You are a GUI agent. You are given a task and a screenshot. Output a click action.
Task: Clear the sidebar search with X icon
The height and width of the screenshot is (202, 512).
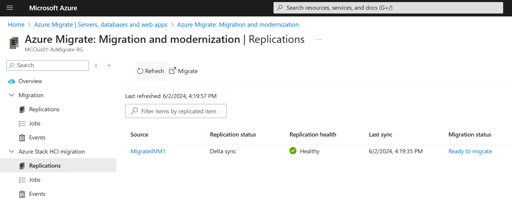pos(96,65)
